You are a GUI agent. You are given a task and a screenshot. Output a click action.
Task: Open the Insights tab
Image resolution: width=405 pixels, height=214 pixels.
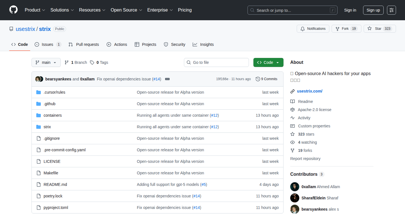point(203,44)
